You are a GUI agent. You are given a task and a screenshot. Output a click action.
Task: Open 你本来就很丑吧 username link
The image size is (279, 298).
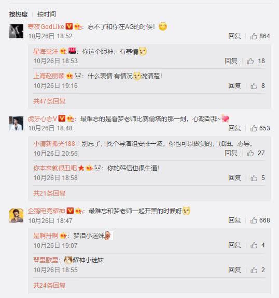[55, 168]
